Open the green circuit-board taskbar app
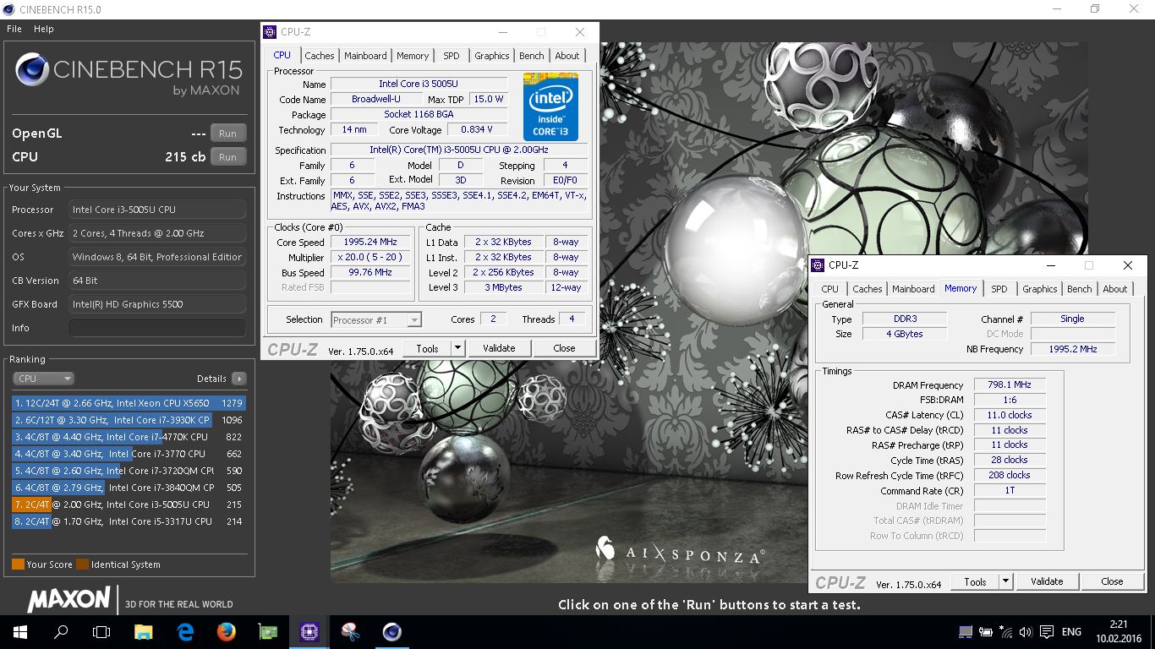1155x649 pixels. click(267, 631)
